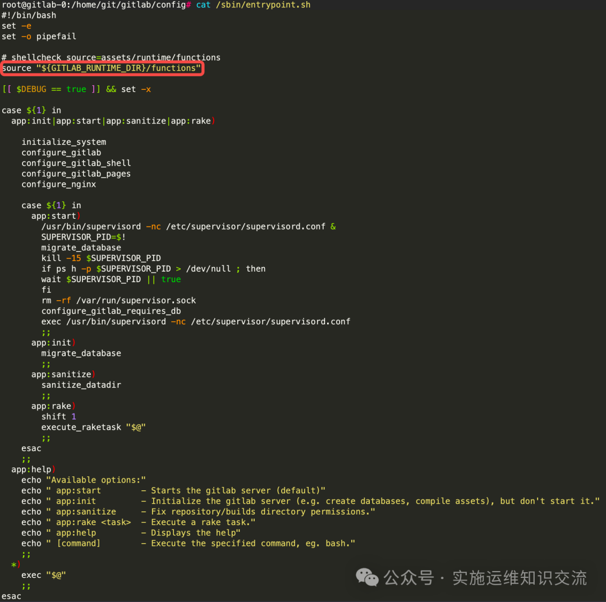Click the 'set -o pipefail' line
This screenshot has height=602, width=606.
click(x=39, y=36)
